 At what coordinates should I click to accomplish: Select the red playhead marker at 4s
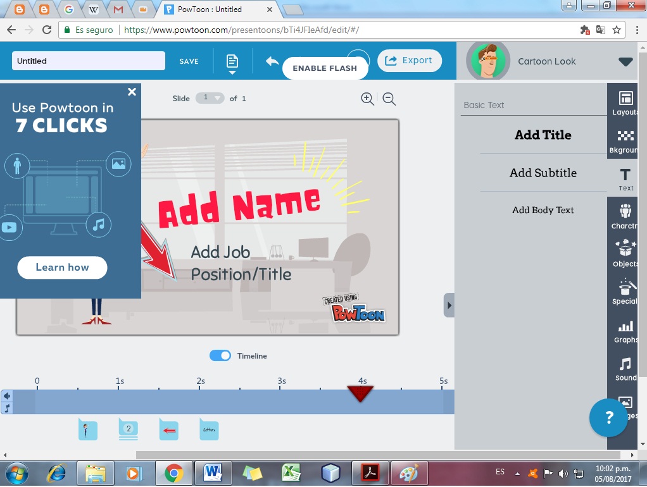[x=361, y=392]
